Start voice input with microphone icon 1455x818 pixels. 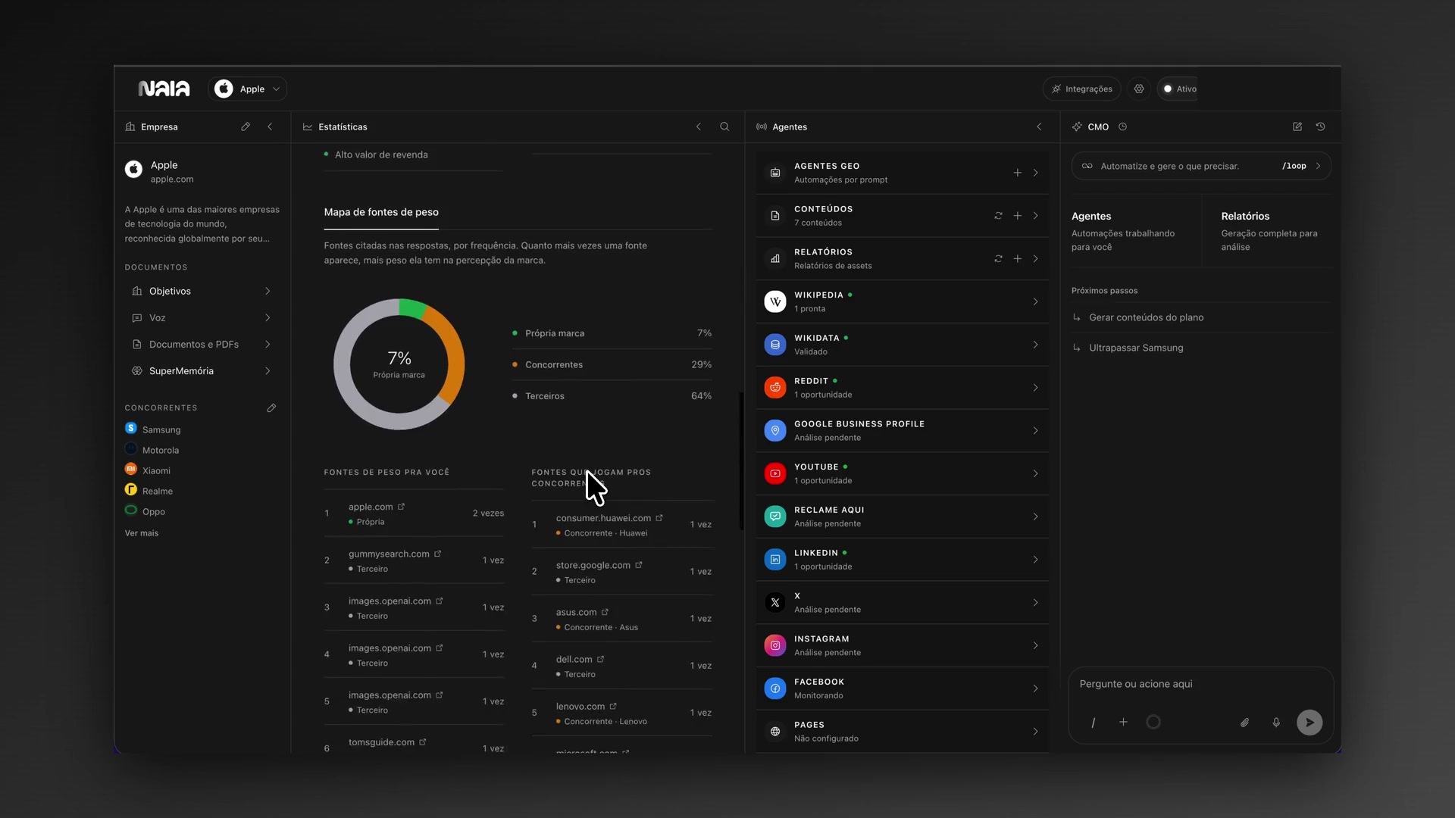click(1276, 723)
